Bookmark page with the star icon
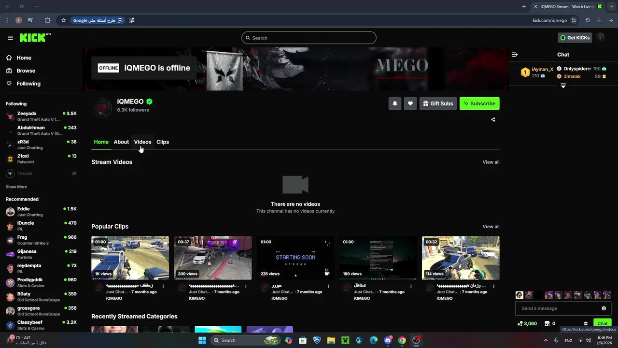 pos(63,20)
